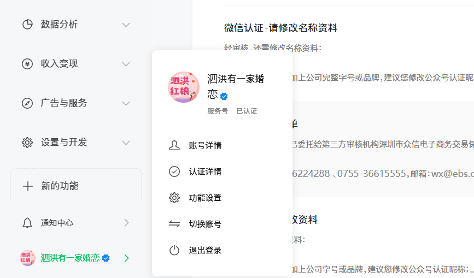
Task: Click the email text wx@ebs
Action: [x=453, y=174]
